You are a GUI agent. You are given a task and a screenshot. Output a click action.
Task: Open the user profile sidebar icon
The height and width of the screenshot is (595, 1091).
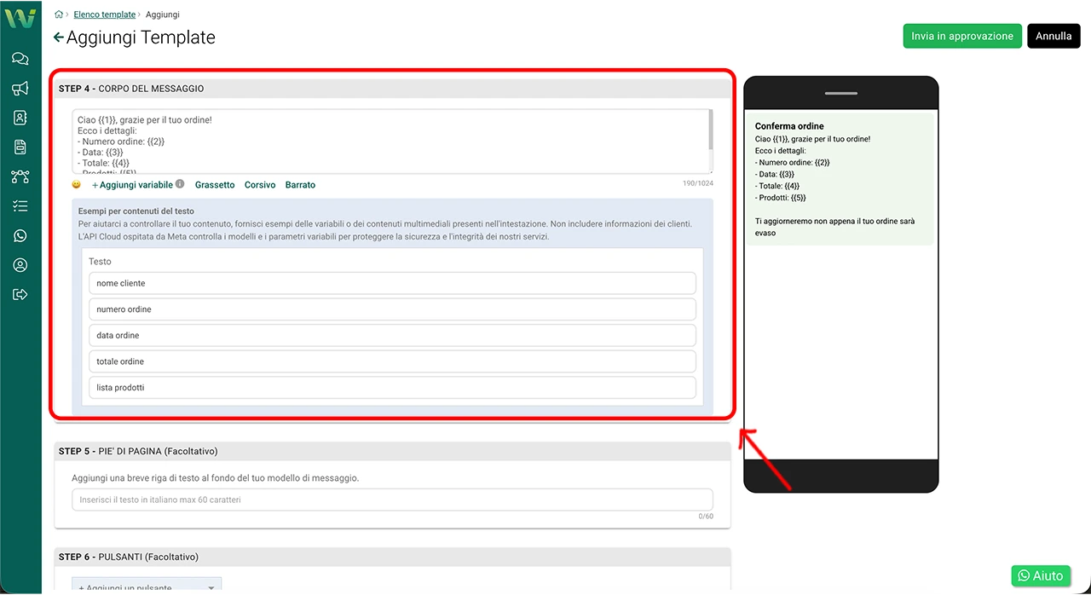click(x=20, y=265)
